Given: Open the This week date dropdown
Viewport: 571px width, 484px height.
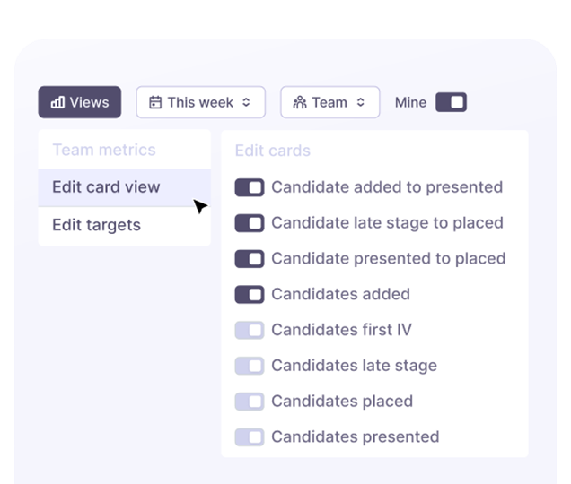Looking at the screenshot, I should coord(200,102).
